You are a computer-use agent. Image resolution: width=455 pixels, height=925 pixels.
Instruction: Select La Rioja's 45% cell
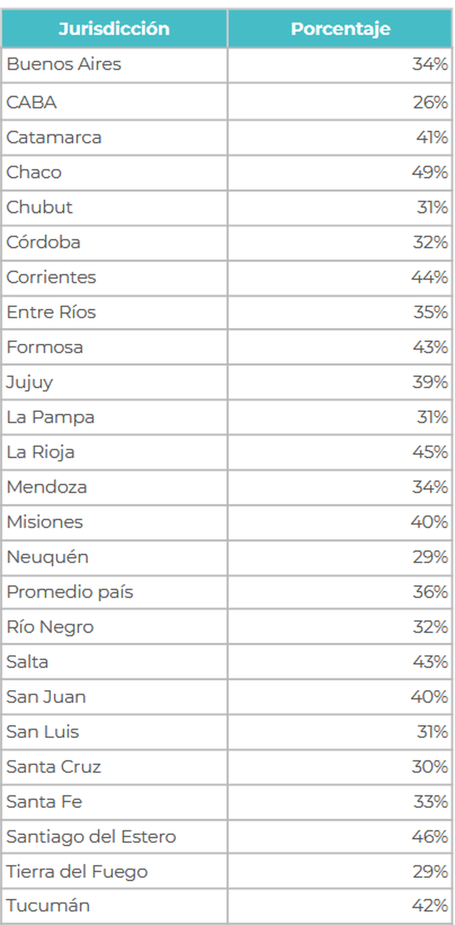click(x=430, y=452)
